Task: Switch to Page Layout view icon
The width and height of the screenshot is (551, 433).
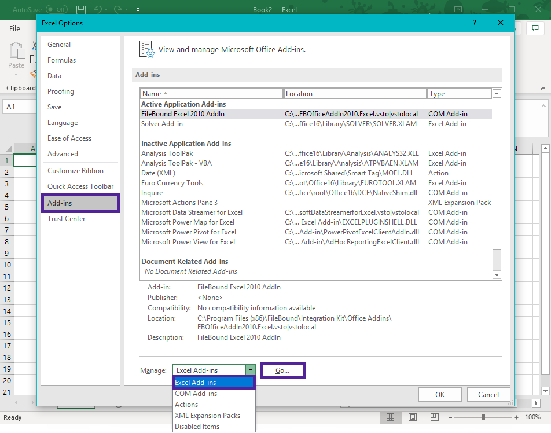Action: (x=413, y=417)
